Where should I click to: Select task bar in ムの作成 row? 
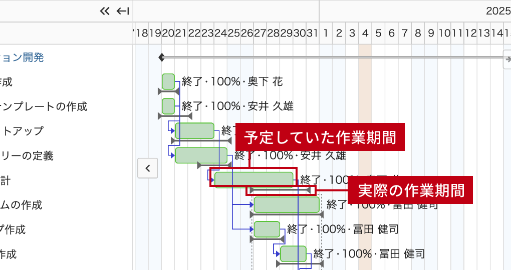[x=287, y=204]
